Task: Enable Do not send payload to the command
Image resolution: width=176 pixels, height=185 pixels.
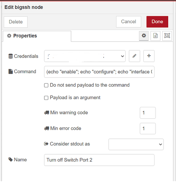Action: coord(46,85)
